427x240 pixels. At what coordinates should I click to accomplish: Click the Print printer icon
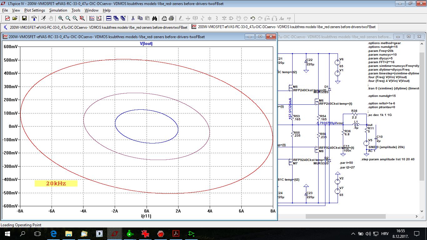(171, 18)
